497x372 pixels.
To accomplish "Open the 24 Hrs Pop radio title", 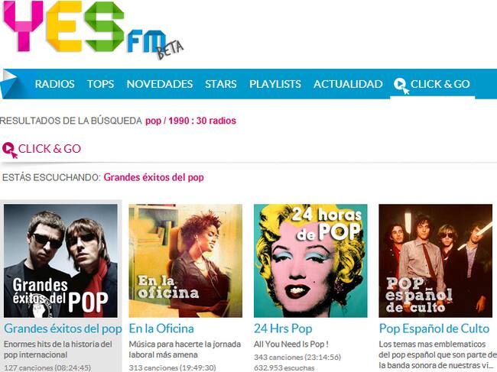I will (283, 328).
